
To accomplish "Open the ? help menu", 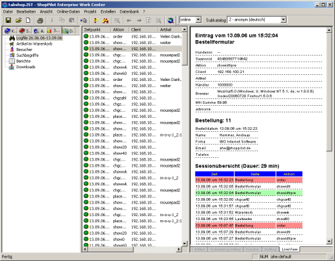I will tap(144, 11).
